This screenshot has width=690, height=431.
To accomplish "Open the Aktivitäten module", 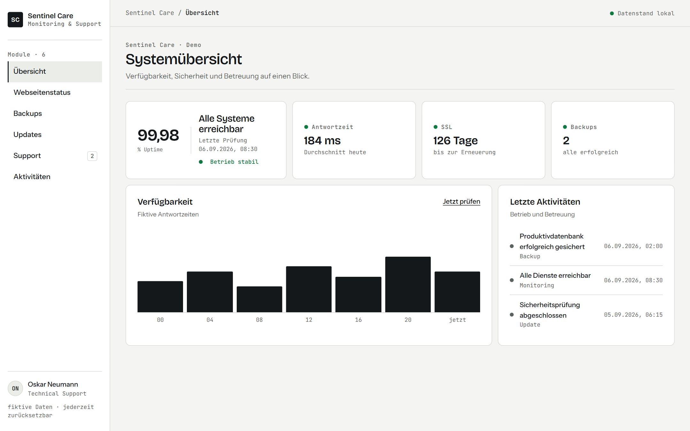I will click(x=55, y=177).
